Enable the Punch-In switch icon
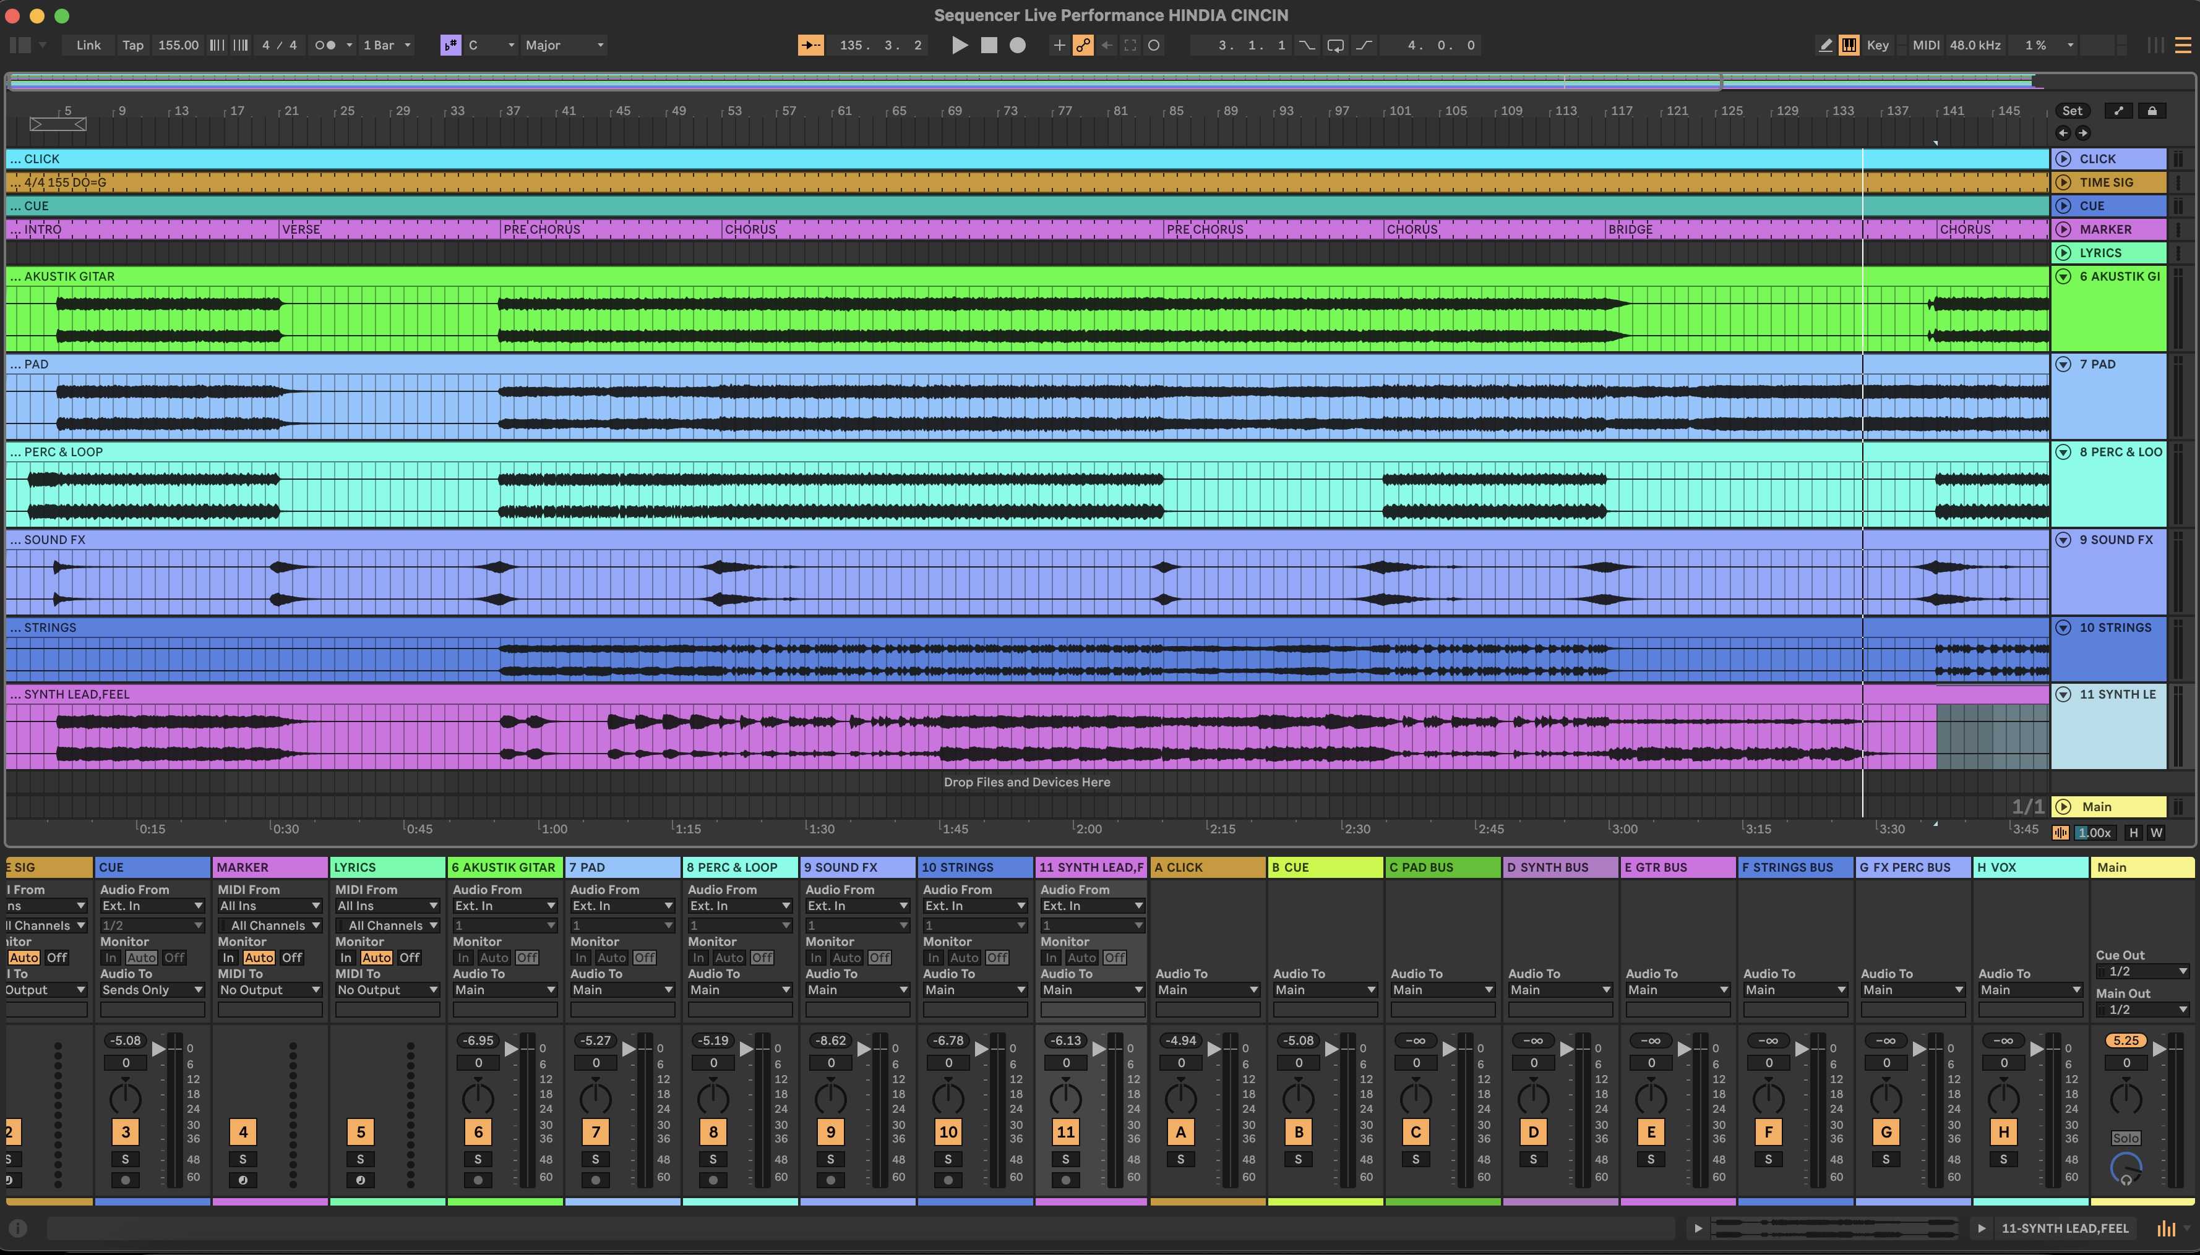This screenshot has height=1255, width=2200. coord(1307,45)
